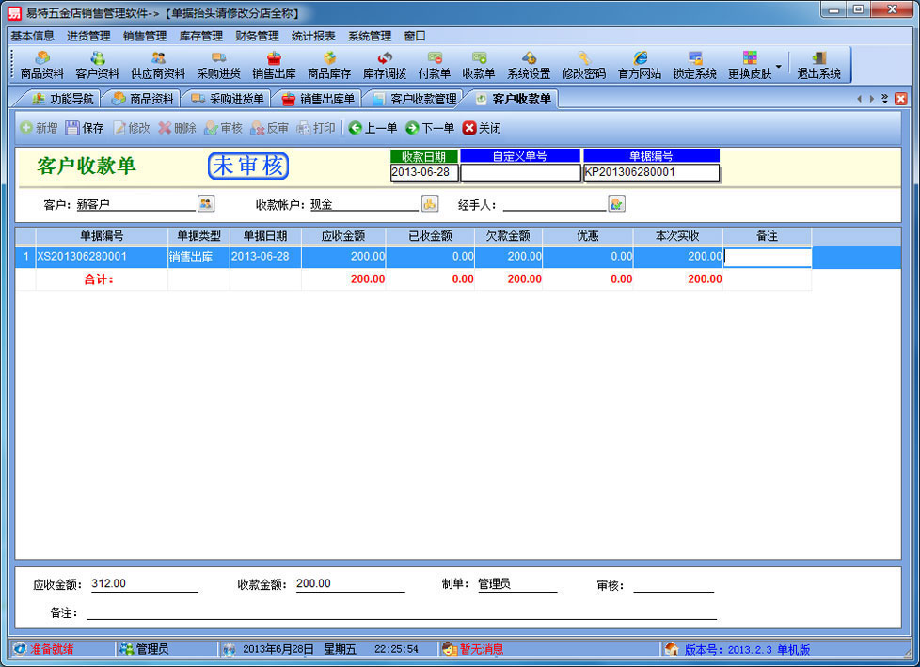This screenshot has width=920, height=667.
Task: Click the bottom 备注 input line
Action: 401,612
